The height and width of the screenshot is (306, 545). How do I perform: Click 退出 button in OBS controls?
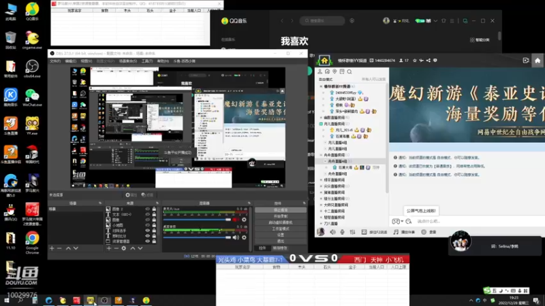click(281, 241)
